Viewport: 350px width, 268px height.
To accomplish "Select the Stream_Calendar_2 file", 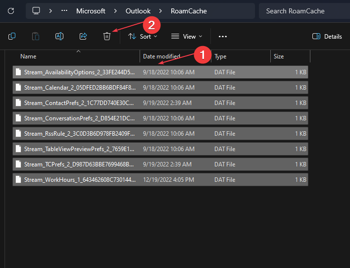I will (160, 88).
